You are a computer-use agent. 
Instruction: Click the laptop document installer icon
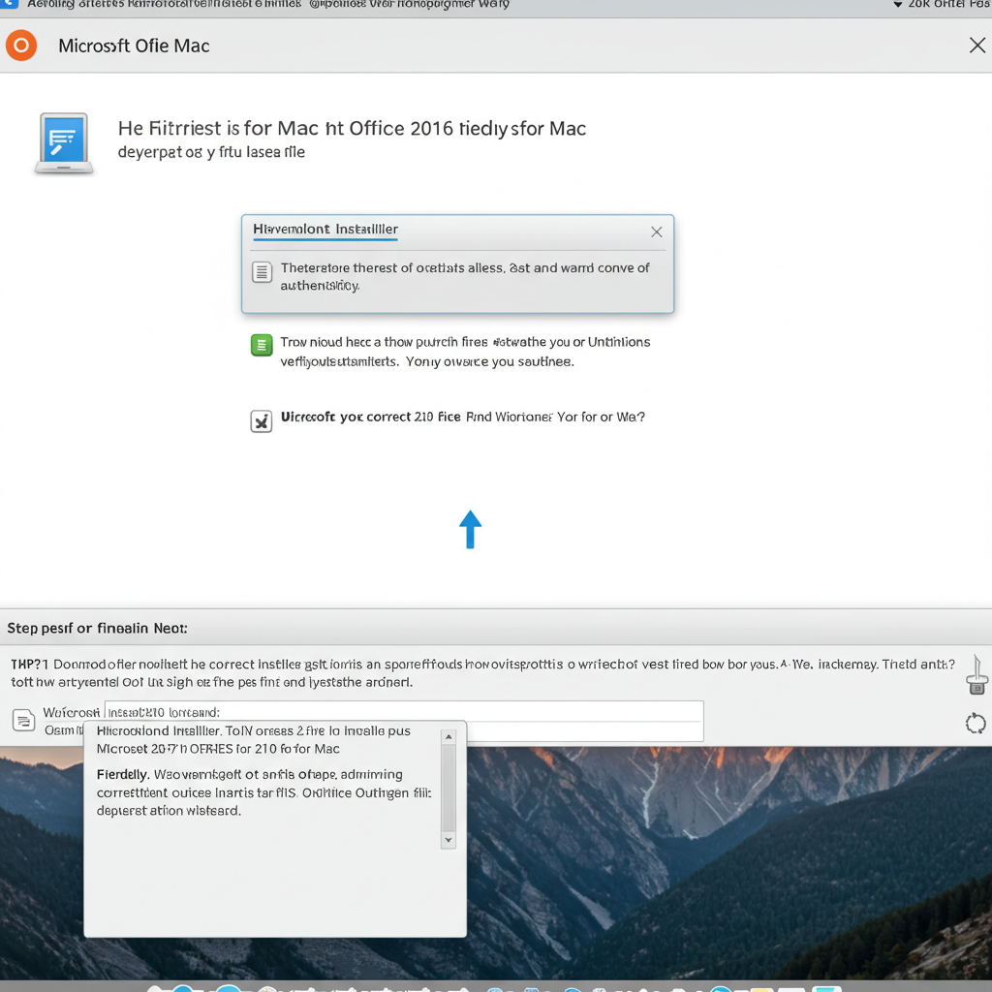click(64, 143)
